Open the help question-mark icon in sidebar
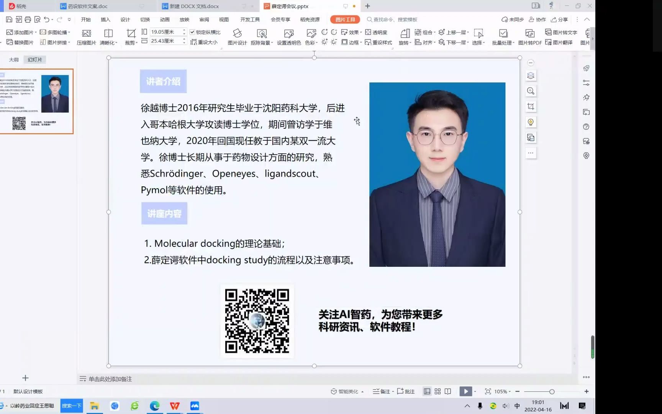Image resolution: width=662 pixels, height=414 pixels. (x=586, y=127)
